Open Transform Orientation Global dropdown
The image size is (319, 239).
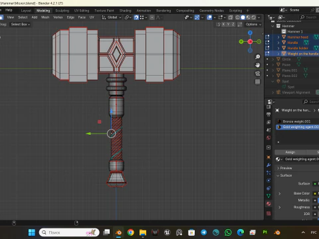tap(112, 17)
